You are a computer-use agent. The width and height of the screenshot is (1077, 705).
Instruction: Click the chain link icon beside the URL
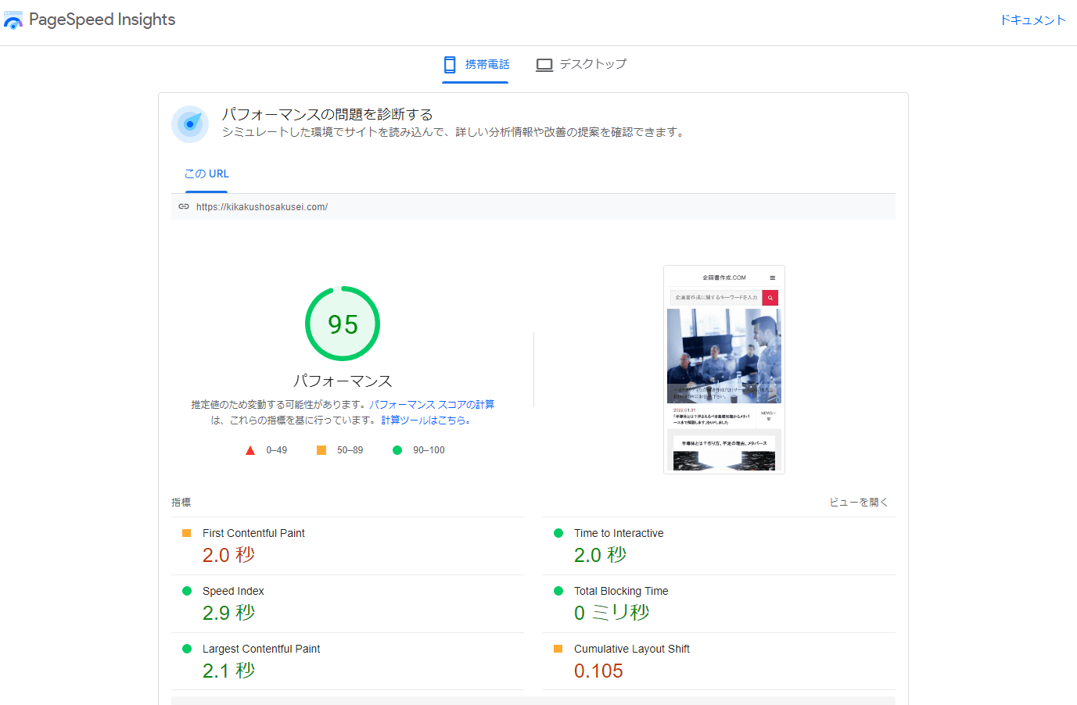click(184, 206)
